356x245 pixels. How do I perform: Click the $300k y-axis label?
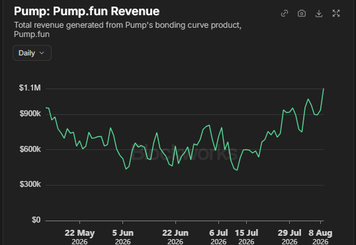click(30, 184)
